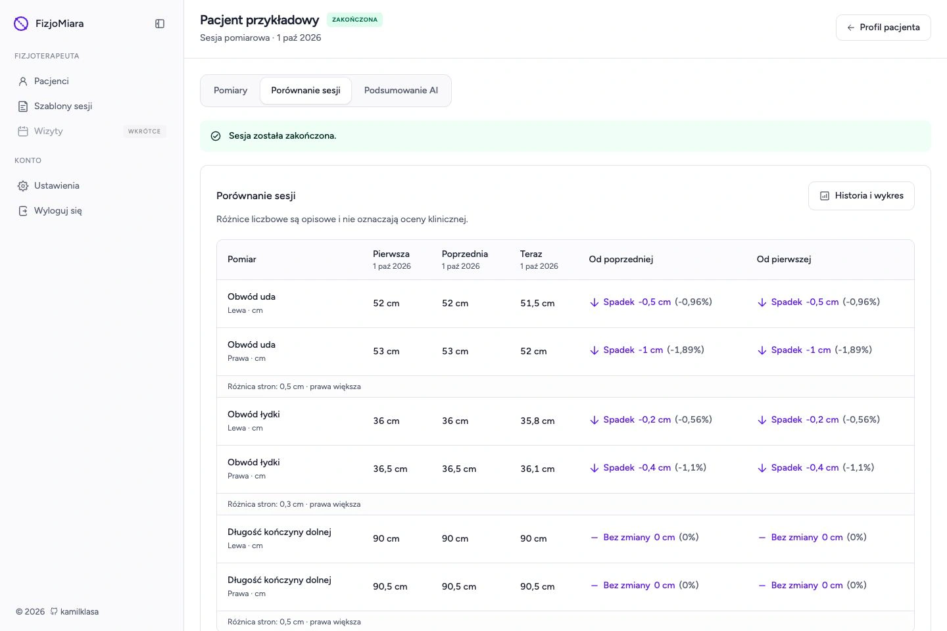This screenshot has width=947, height=631.
Task: Click the 'Poprzednia' column header
Action: coord(465,254)
